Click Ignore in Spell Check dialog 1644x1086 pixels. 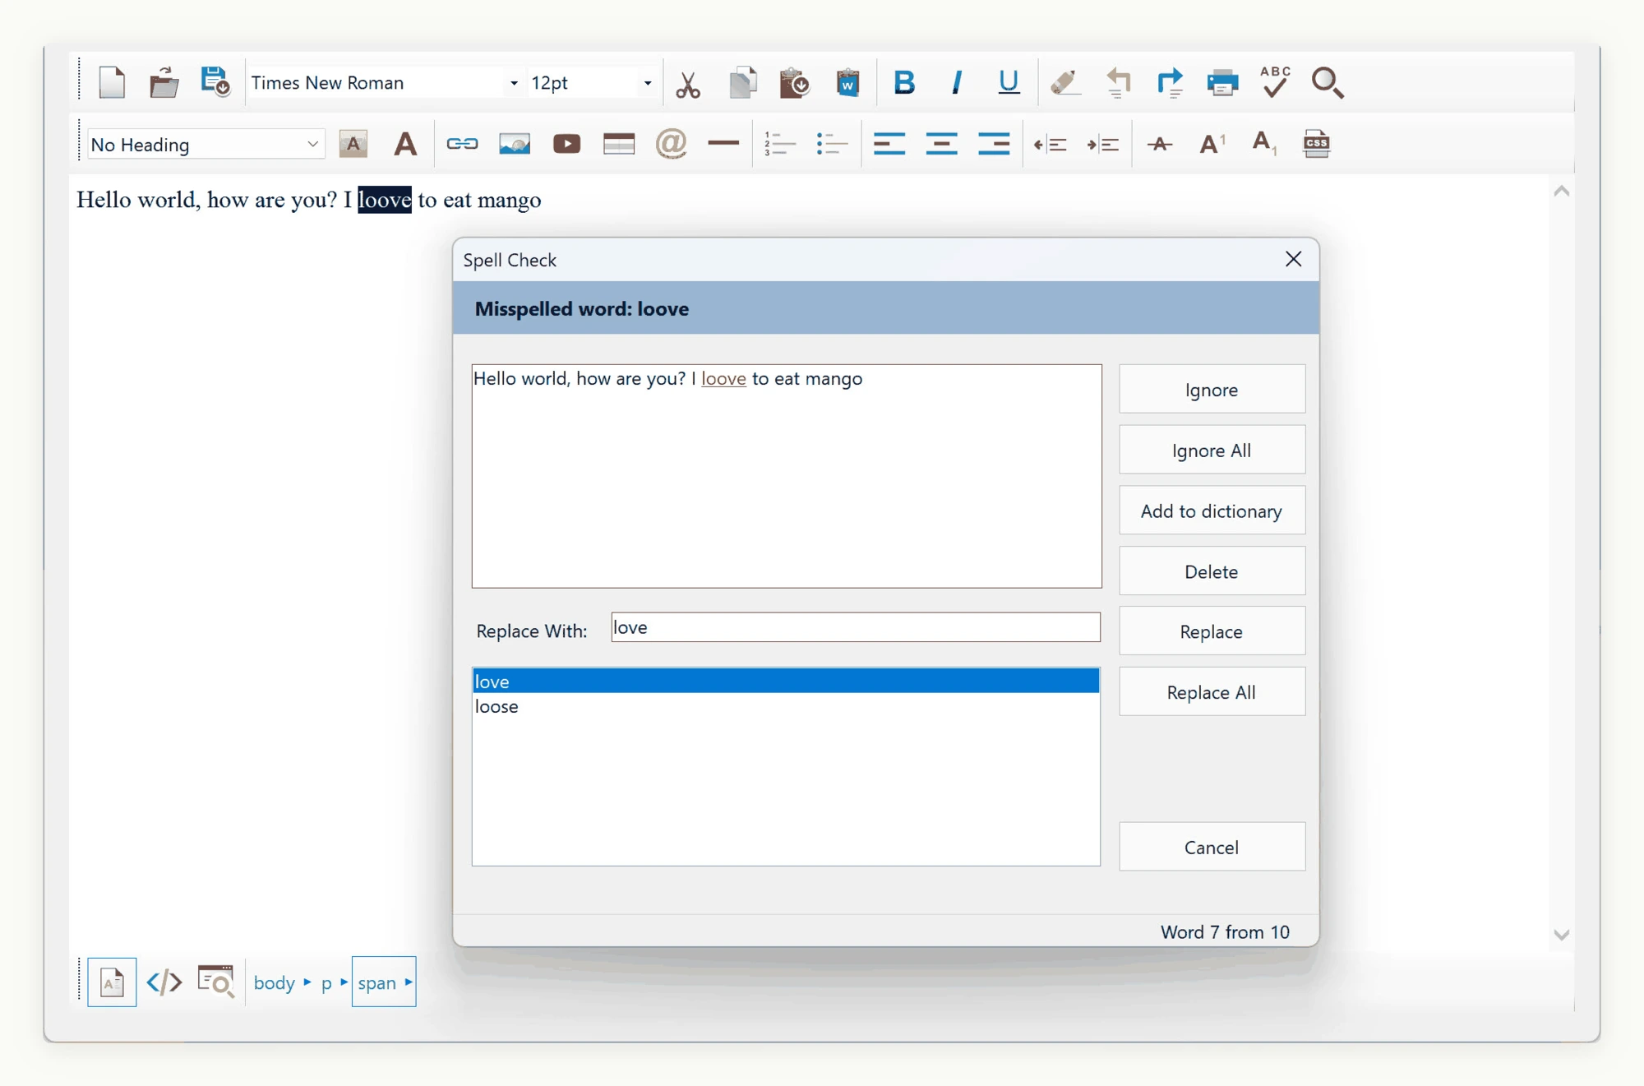click(x=1212, y=390)
